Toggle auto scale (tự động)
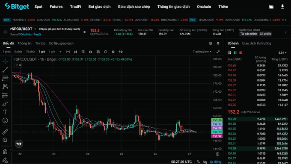The height and width of the screenshot is (164, 291). [215, 162]
